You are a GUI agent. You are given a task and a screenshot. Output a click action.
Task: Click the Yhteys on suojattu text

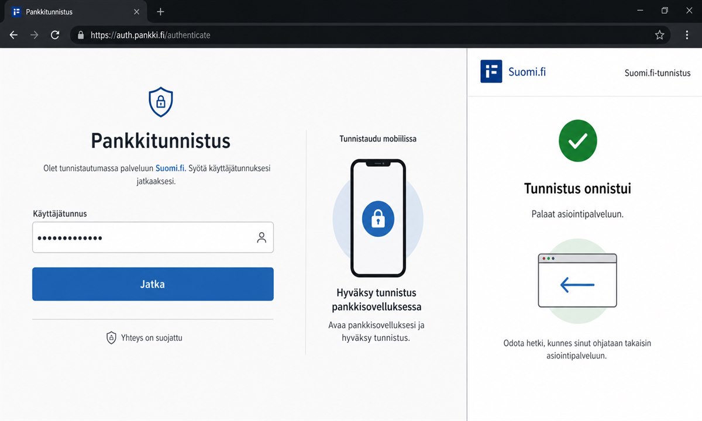152,338
